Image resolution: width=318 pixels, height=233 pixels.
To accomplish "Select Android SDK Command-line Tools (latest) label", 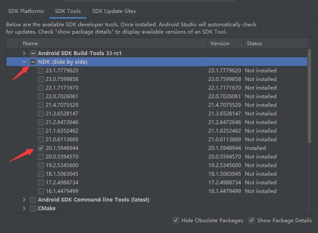I will click(94, 200).
